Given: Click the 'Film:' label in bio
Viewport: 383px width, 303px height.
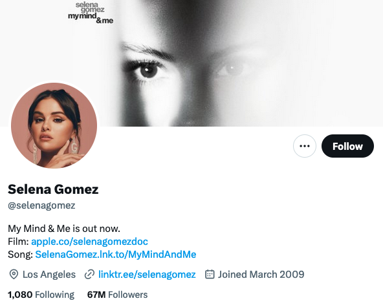Looking at the screenshot, I should (x=18, y=242).
